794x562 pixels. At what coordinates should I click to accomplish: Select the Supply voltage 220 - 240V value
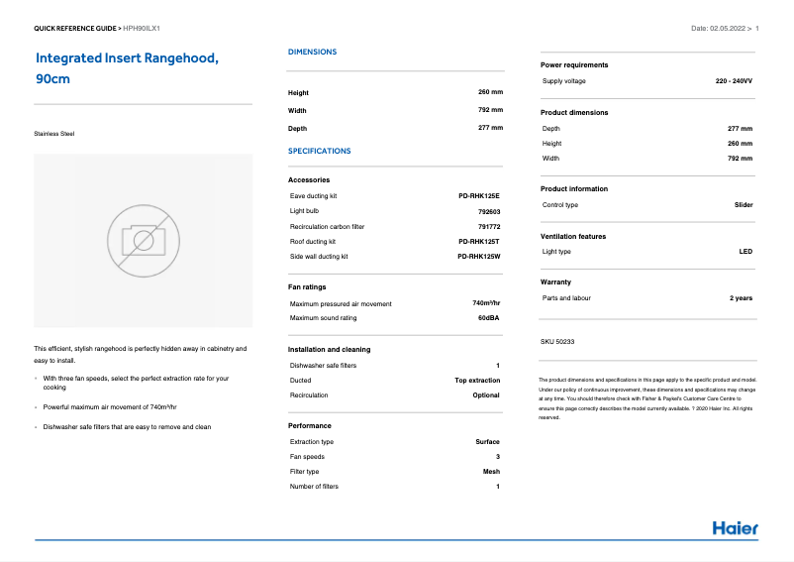click(734, 80)
